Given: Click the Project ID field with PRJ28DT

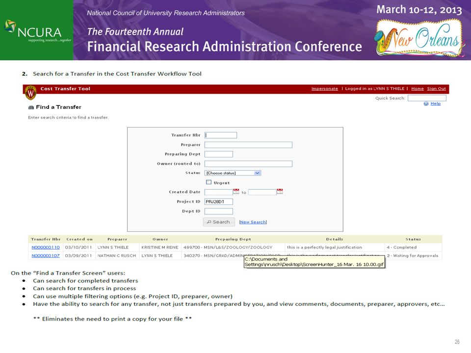Looking at the screenshot, I should [x=219, y=202].
